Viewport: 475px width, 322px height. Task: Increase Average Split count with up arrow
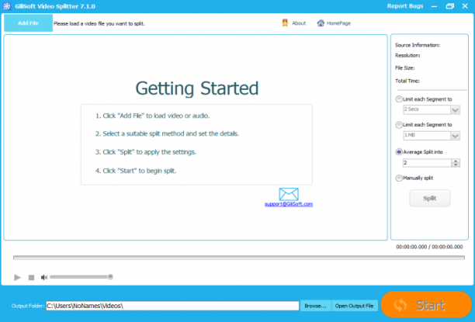456,161
